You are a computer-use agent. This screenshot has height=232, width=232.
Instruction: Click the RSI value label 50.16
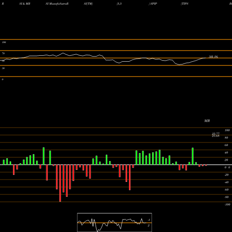tap(213, 57)
